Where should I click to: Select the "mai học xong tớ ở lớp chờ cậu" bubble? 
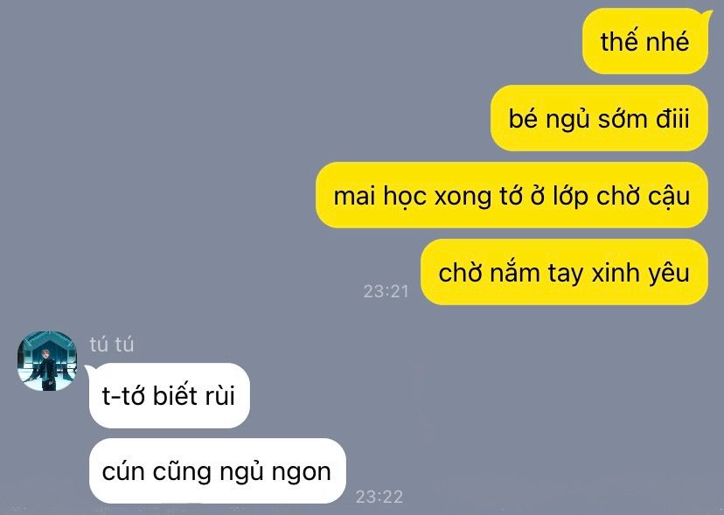click(x=512, y=195)
